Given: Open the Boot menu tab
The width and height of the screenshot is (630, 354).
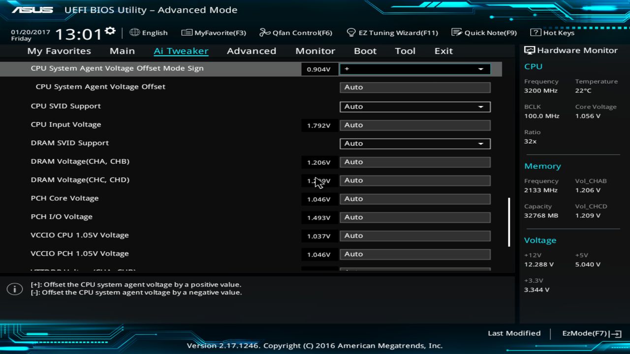Looking at the screenshot, I should [x=365, y=51].
